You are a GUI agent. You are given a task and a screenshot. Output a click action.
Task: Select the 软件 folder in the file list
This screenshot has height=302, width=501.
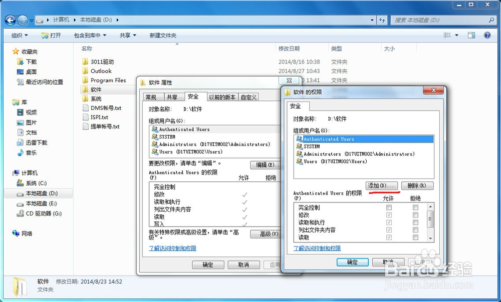(x=95, y=89)
